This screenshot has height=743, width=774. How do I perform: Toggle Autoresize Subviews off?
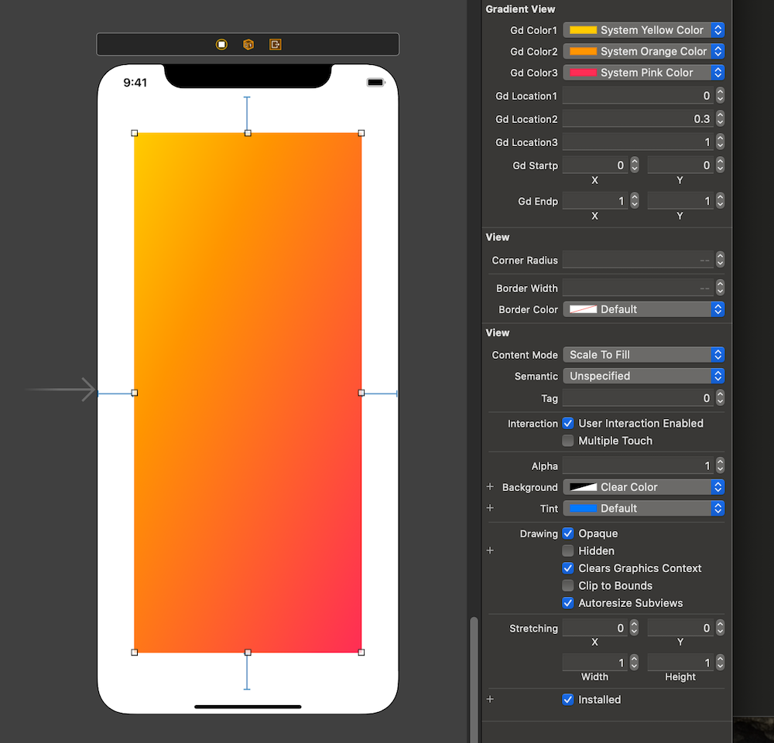568,603
